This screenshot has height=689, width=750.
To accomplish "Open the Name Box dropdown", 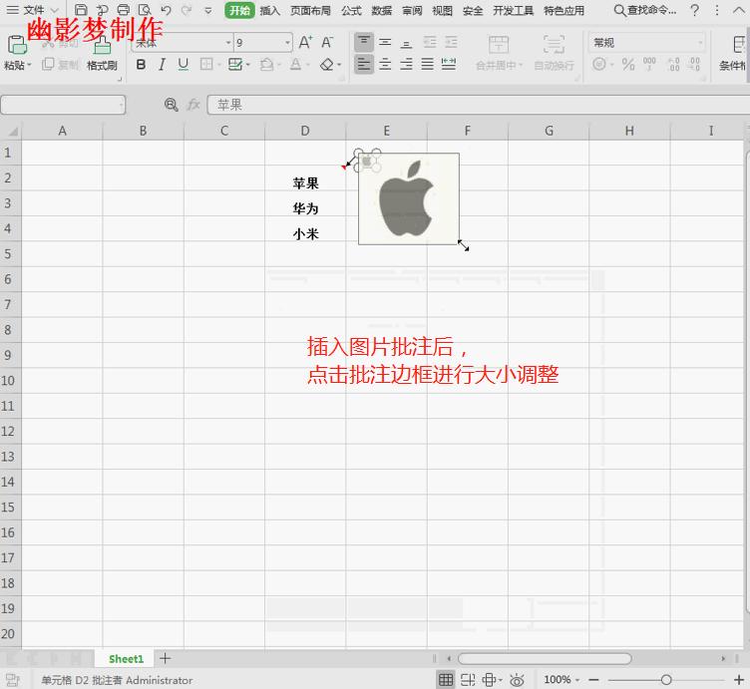I will [122, 105].
